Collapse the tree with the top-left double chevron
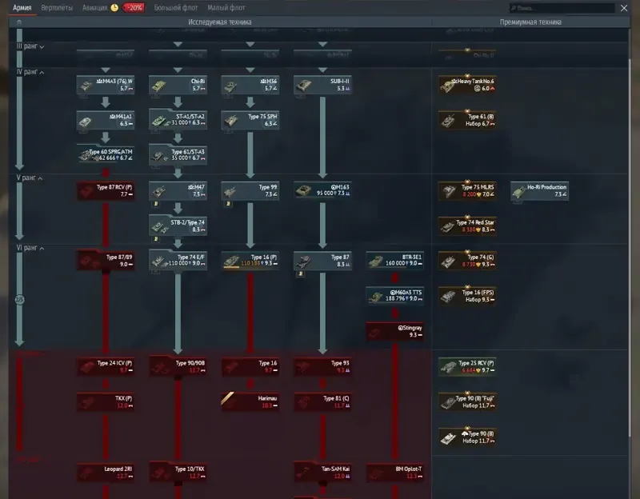640x499 pixels. [x=18, y=22]
